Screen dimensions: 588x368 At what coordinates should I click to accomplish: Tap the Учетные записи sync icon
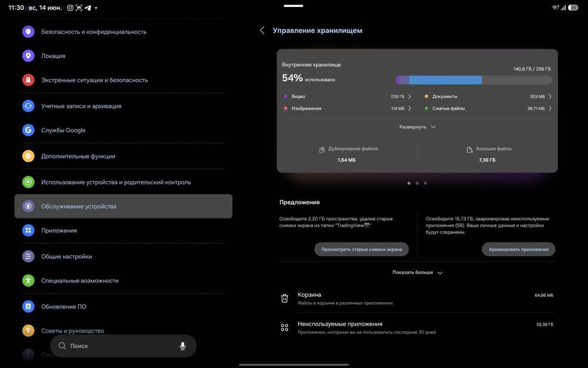(28, 106)
